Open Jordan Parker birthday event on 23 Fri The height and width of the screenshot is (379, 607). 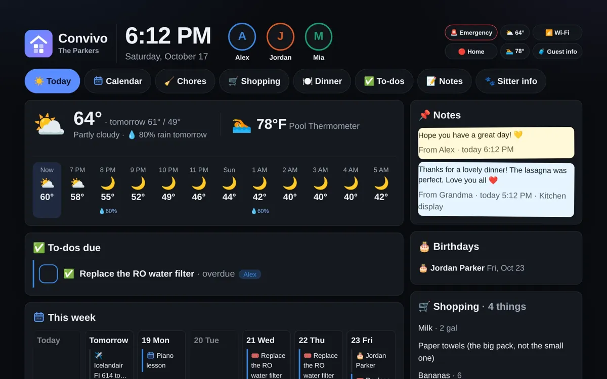pos(371,360)
